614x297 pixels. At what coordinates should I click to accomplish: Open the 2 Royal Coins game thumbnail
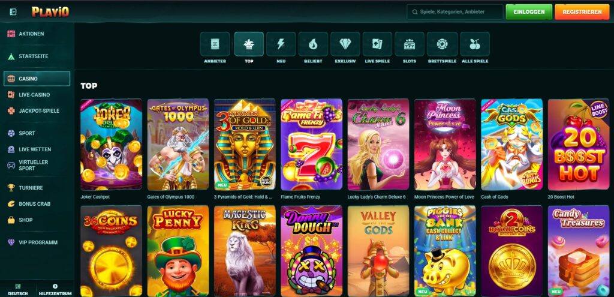click(x=512, y=251)
